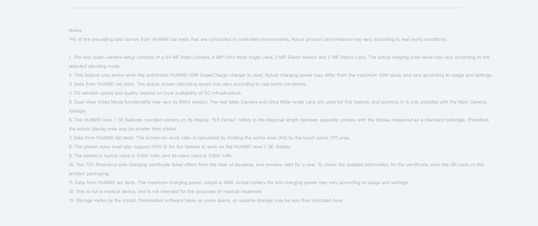This screenshot has height=226, width=538.
Task: Select note 6 about 6.5 inches display
Action: pyautogui.click(x=279, y=124)
